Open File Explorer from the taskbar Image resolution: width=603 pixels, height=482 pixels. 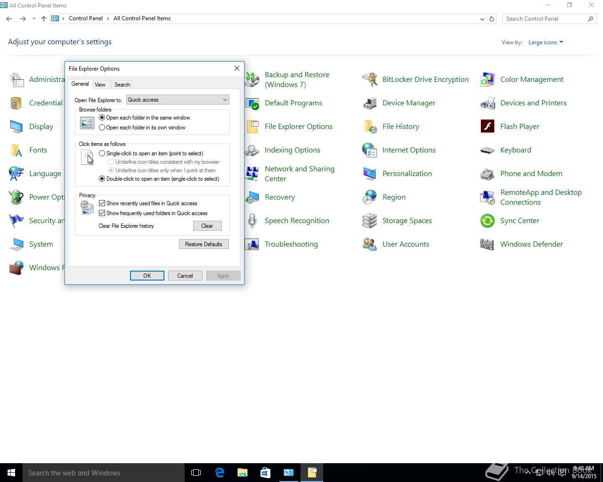(x=243, y=473)
